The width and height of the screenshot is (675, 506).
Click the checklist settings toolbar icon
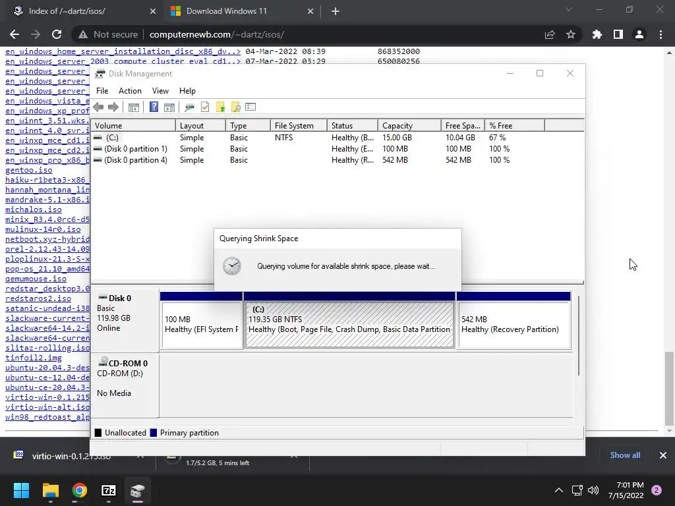pyautogui.click(x=250, y=107)
